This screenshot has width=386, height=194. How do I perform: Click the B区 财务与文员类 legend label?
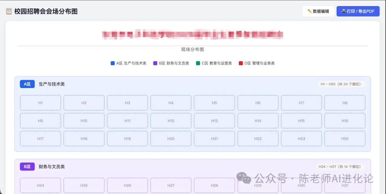pyautogui.click(x=174, y=63)
